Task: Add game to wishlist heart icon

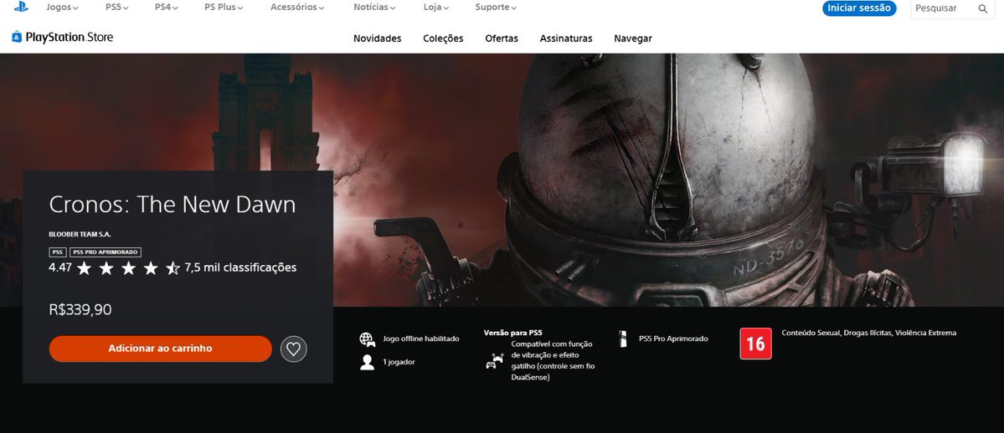Action: coord(294,349)
